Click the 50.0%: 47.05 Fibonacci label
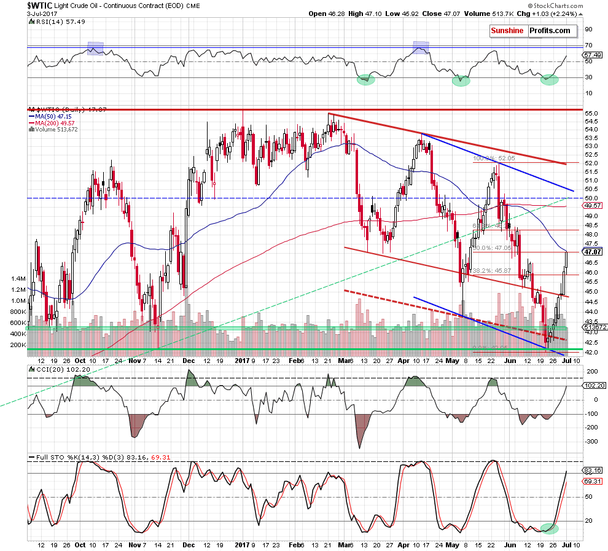This screenshot has height=551, width=608. pyautogui.click(x=493, y=248)
